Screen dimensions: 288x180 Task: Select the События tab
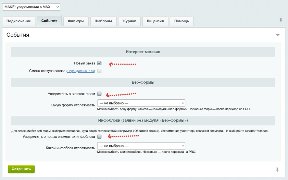pos(49,21)
